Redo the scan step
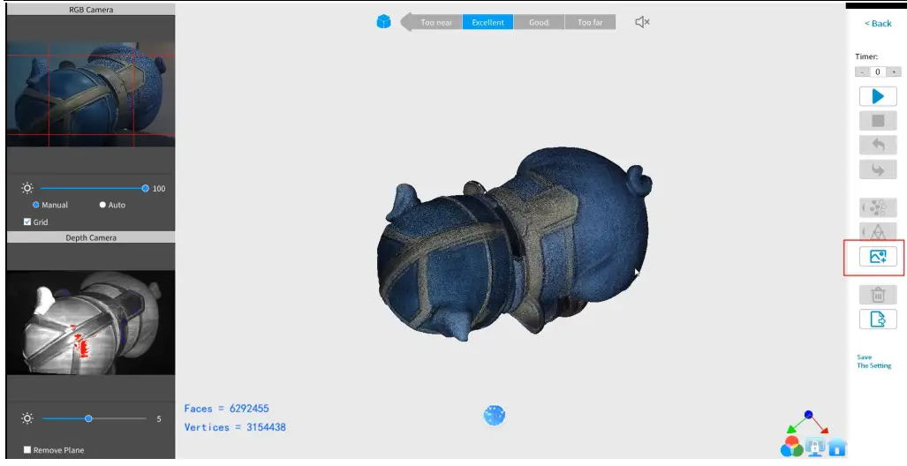907x466 pixels. click(878, 169)
